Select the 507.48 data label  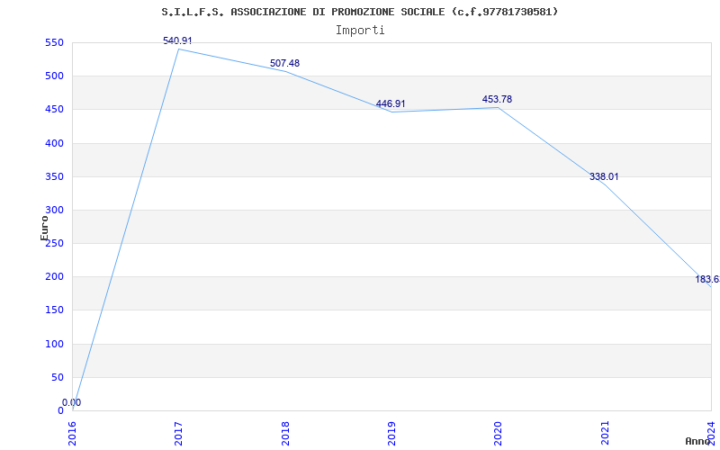coord(284,63)
